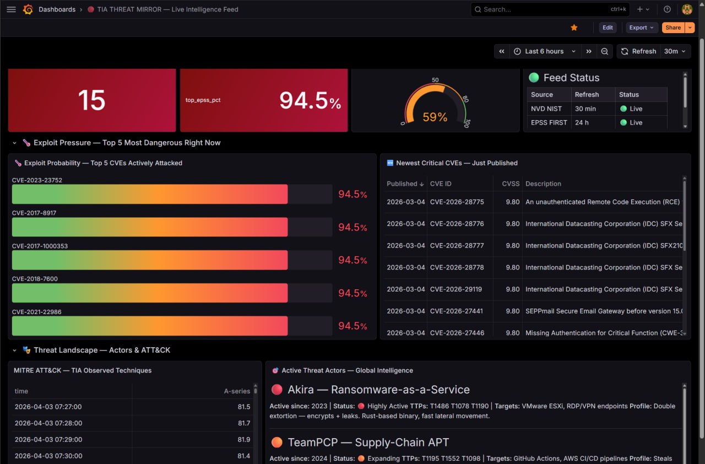
Task: Click Dashboards in the breadcrumb trail
Action: click(x=57, y=9)
